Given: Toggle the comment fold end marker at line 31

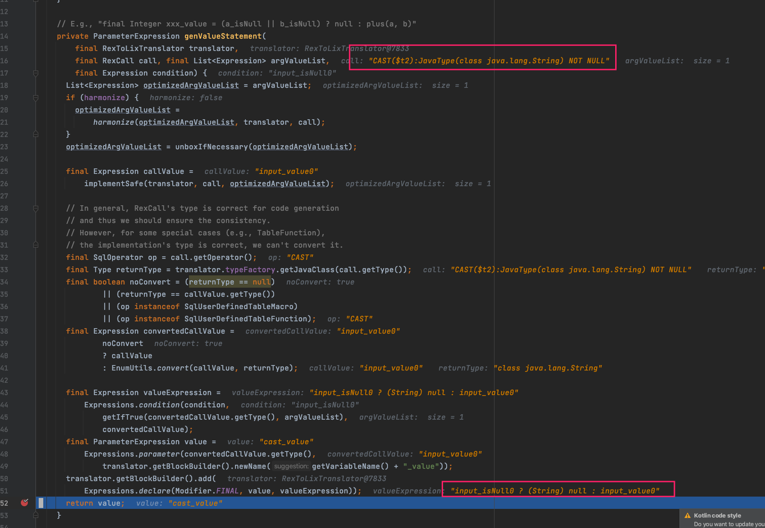Looking at the screenshot, I should [x=36, y=245].
